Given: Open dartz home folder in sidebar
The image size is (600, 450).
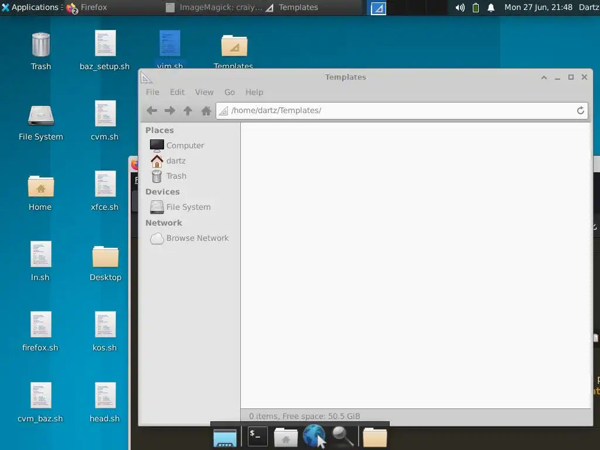Looking at the screenshot, I should coord(168,161).
